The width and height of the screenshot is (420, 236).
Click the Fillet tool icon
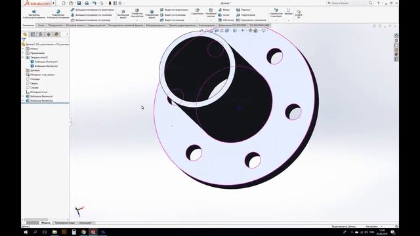pyautogui.click(x=198, y=10)
